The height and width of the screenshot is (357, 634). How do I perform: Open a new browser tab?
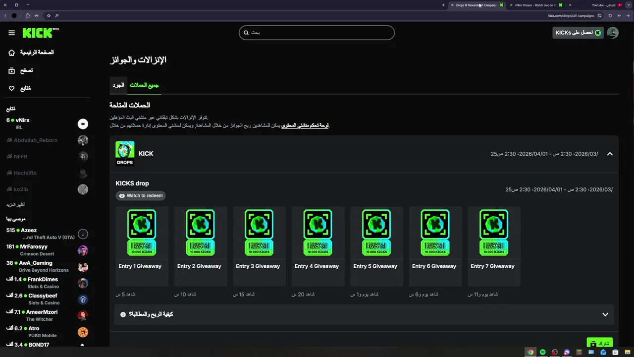coord(443,5)
